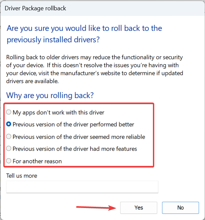Click the radio circle beside "For another reason"

click(9, 161)
